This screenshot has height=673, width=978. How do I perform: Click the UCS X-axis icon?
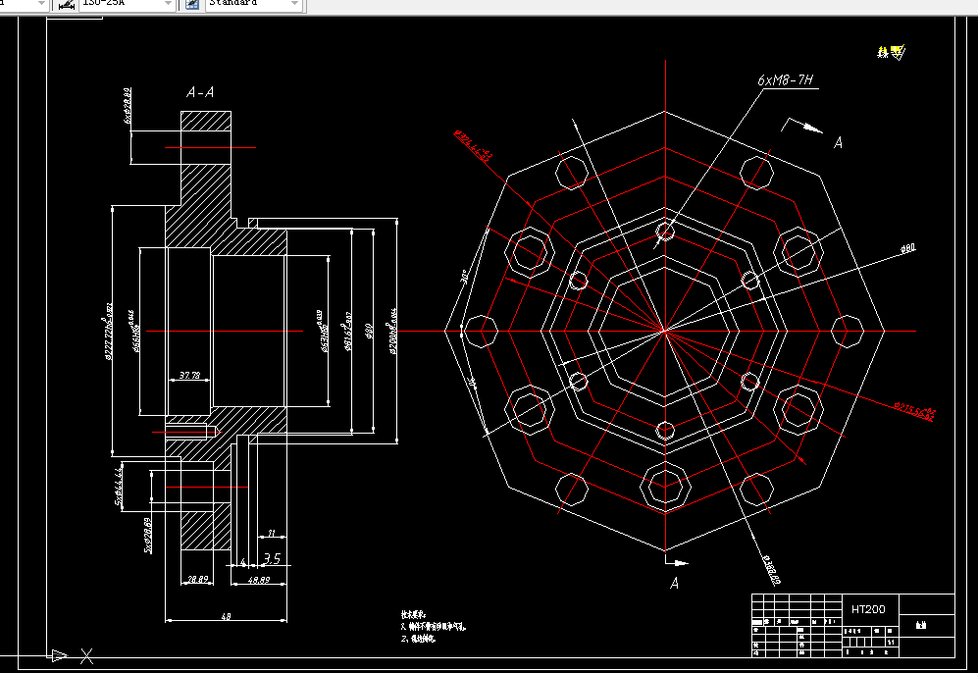click(x=73, y=655)
